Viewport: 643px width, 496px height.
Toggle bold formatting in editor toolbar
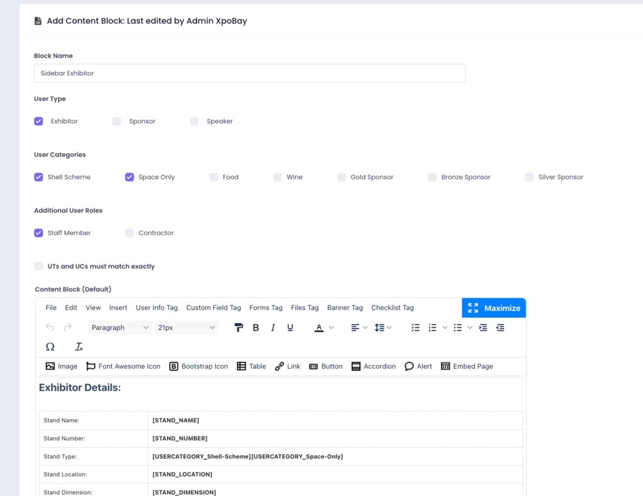coord(256,327)
